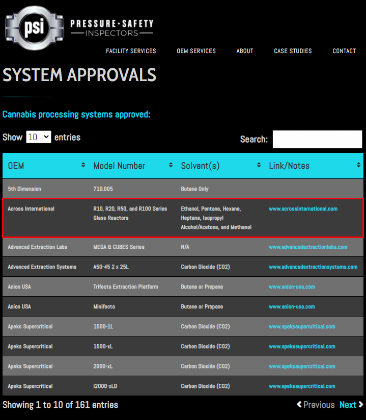Open OEM Services menu
This screenshot has width=366, height=420.
coord(196,51)
